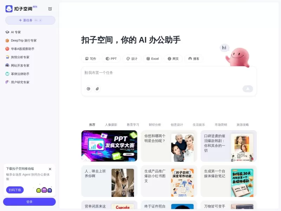The image size is (281, 211).
Task: Dismiss the mobile app download promo card
Action: [50, 169]
